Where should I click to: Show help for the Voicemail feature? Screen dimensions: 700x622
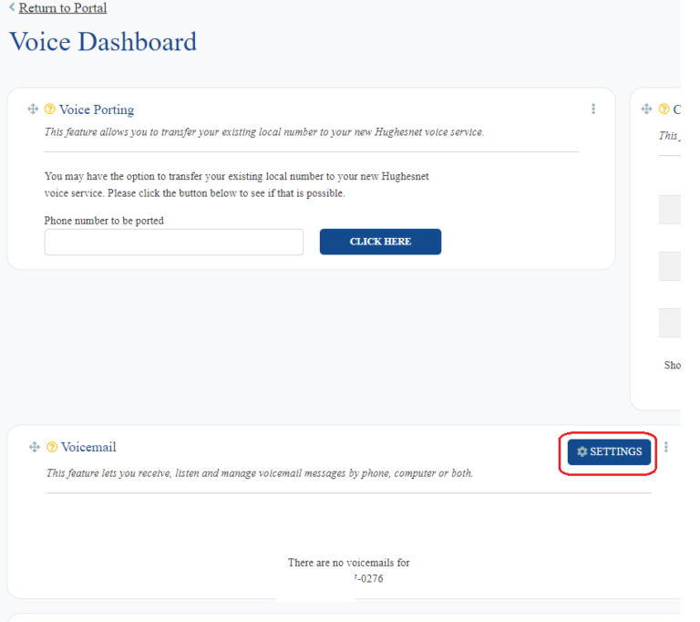pos(51,447)
